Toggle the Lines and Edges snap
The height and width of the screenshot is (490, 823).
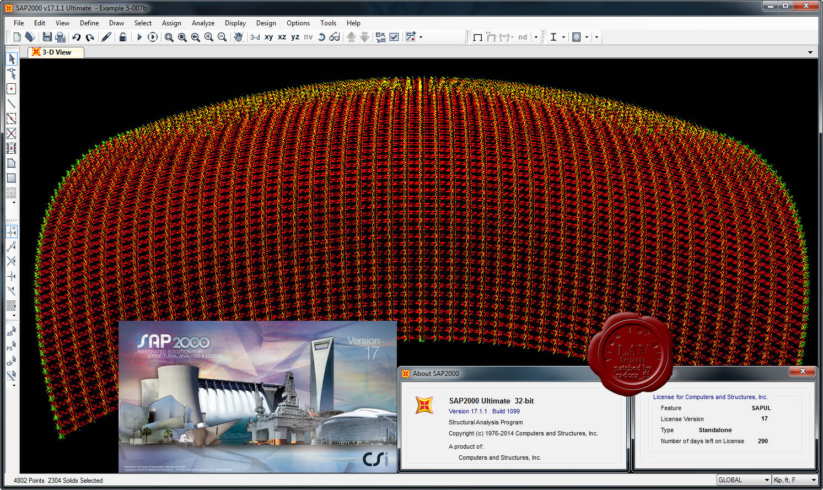(x=12, y=290)
